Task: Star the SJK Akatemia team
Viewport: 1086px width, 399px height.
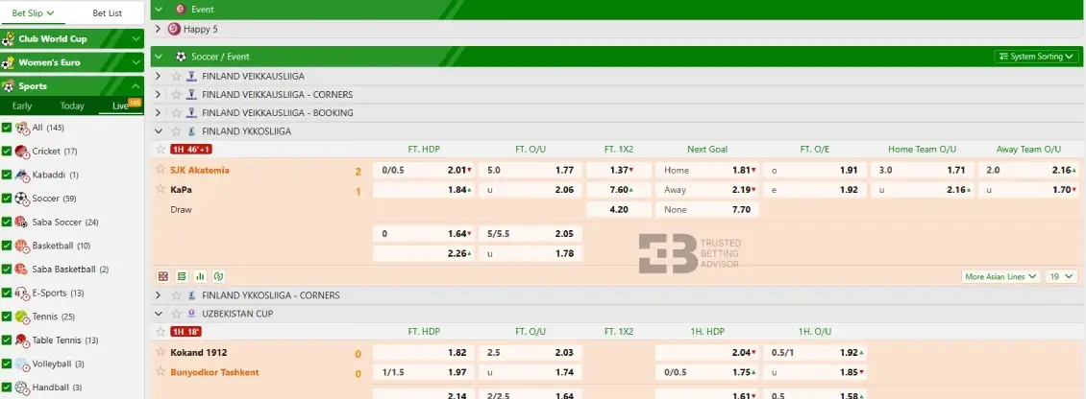Action: point(160,170)
